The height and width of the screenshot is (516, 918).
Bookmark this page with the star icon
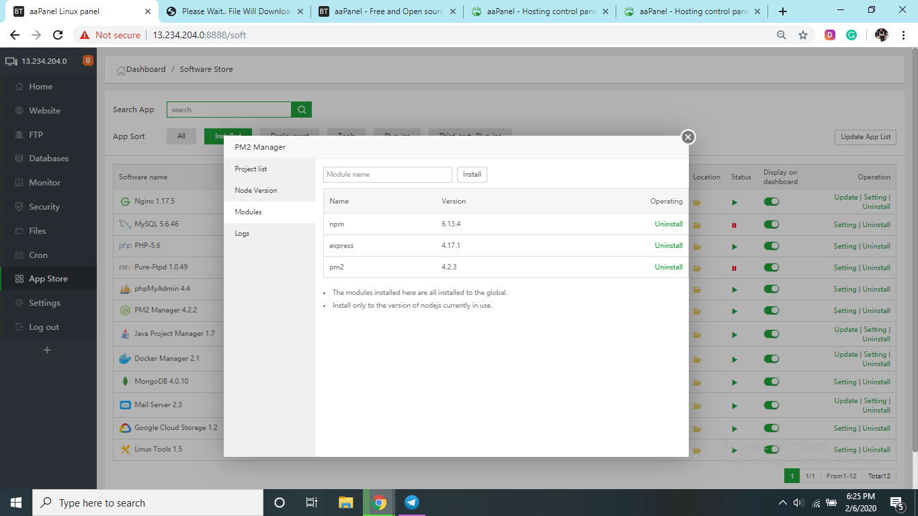pyautogui.click(x=802, y=35)
